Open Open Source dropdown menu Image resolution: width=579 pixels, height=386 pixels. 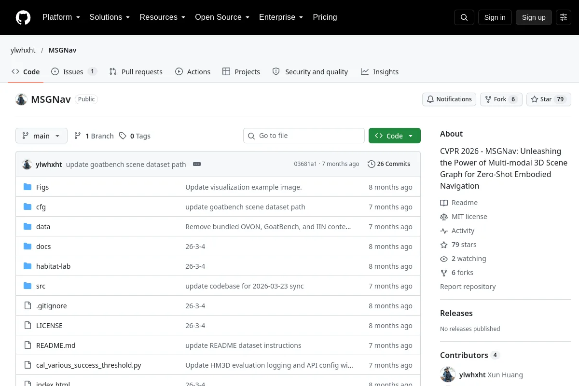tap(222, 17)
